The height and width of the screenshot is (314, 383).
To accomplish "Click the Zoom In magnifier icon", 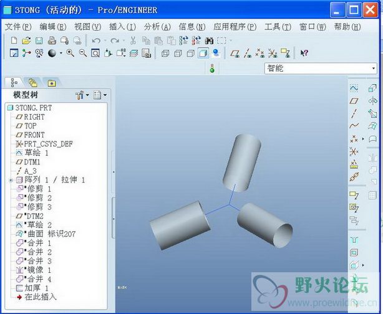I will pos(70,53).
